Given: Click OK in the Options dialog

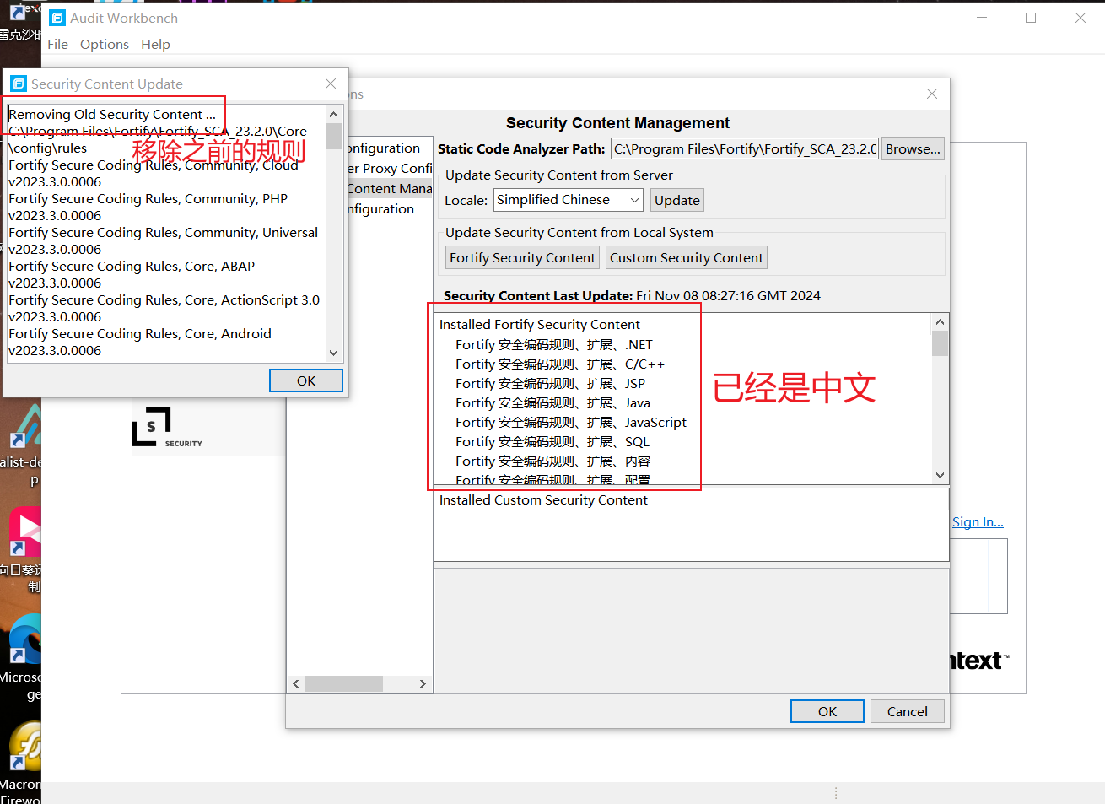Looking at the screenshot, I should pyautogui.click(x=827, y=711).
